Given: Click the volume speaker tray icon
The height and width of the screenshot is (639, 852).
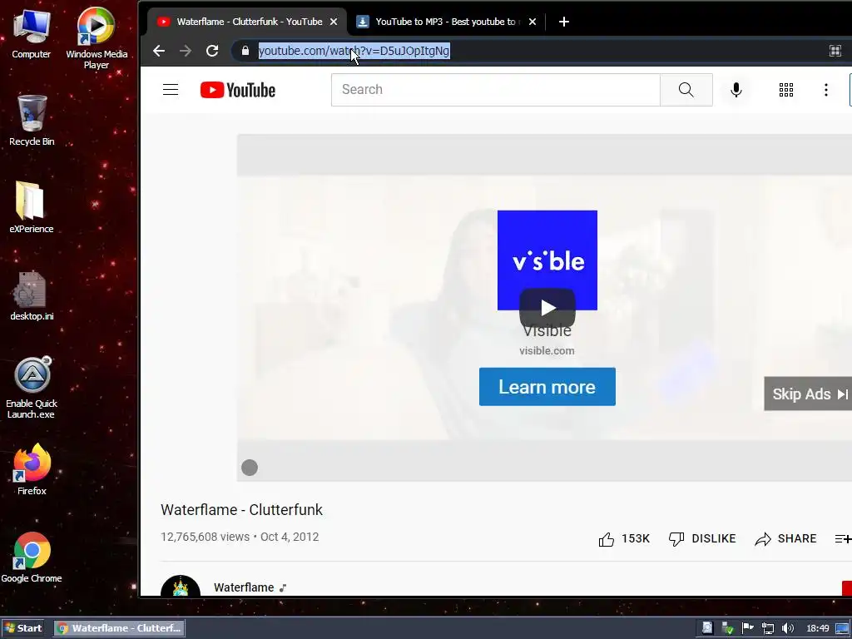Looking at the screenshot, I should tap(788, 628).
